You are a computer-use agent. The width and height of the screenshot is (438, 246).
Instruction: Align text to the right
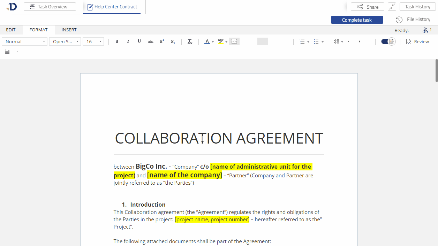pos(274,41)
